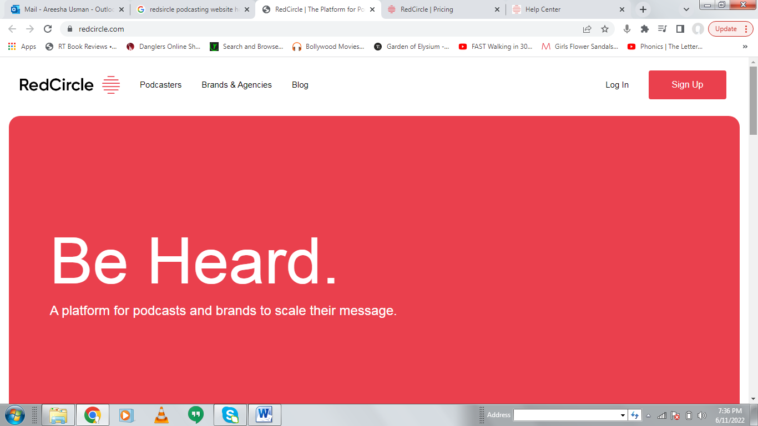Reload the redcircle.com page
The image size is (758, 426).
(48, 29)
